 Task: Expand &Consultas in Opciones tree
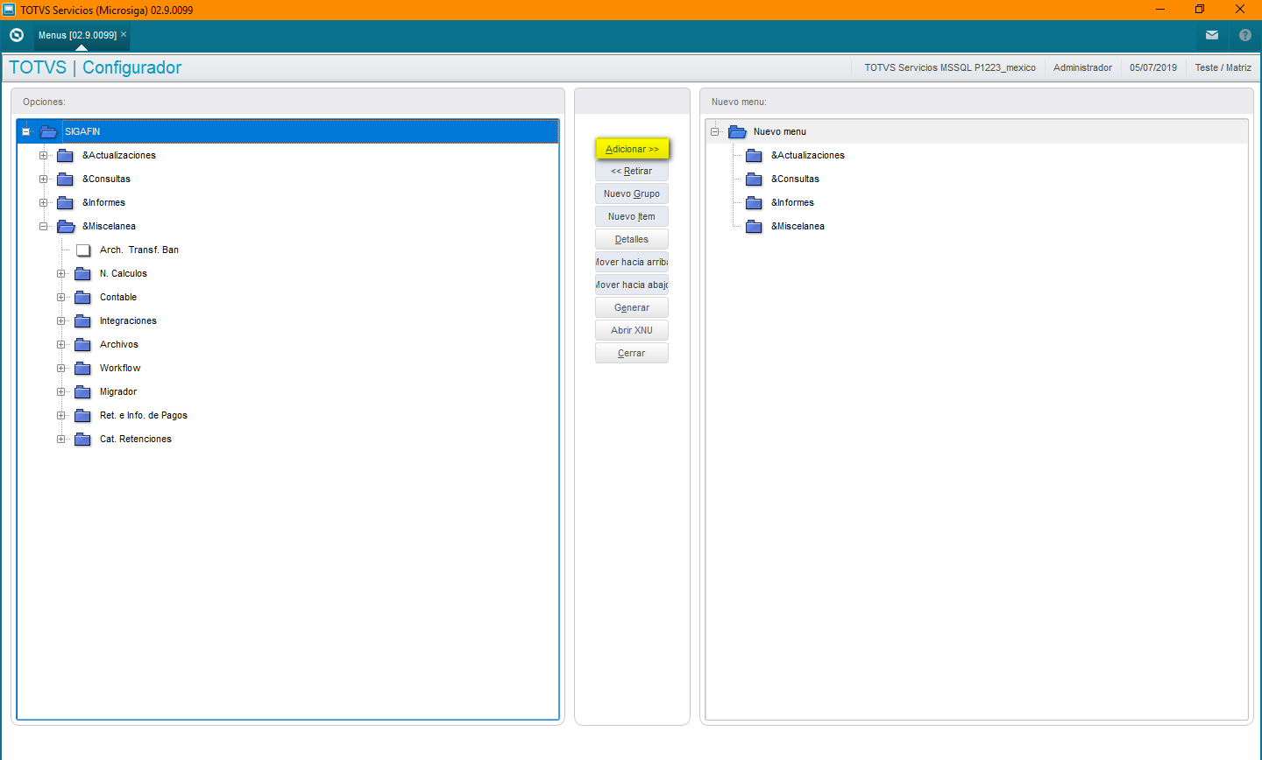tap(44, 179)
